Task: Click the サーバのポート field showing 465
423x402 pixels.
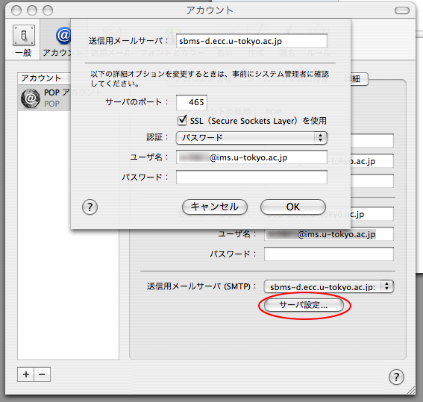Action: (192, 102)
